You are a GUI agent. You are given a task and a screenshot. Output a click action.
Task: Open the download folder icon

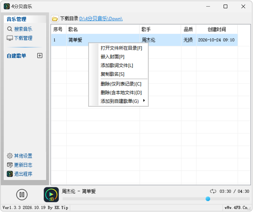[55, 19]
